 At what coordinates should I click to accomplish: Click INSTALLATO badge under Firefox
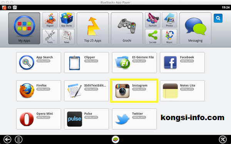coord(43,89)
